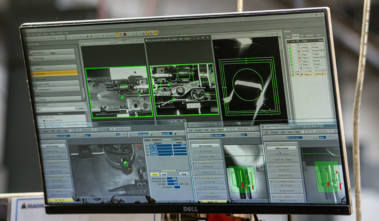Open the Connected To dropdown showing RU 3RD RO

[218, 135]
